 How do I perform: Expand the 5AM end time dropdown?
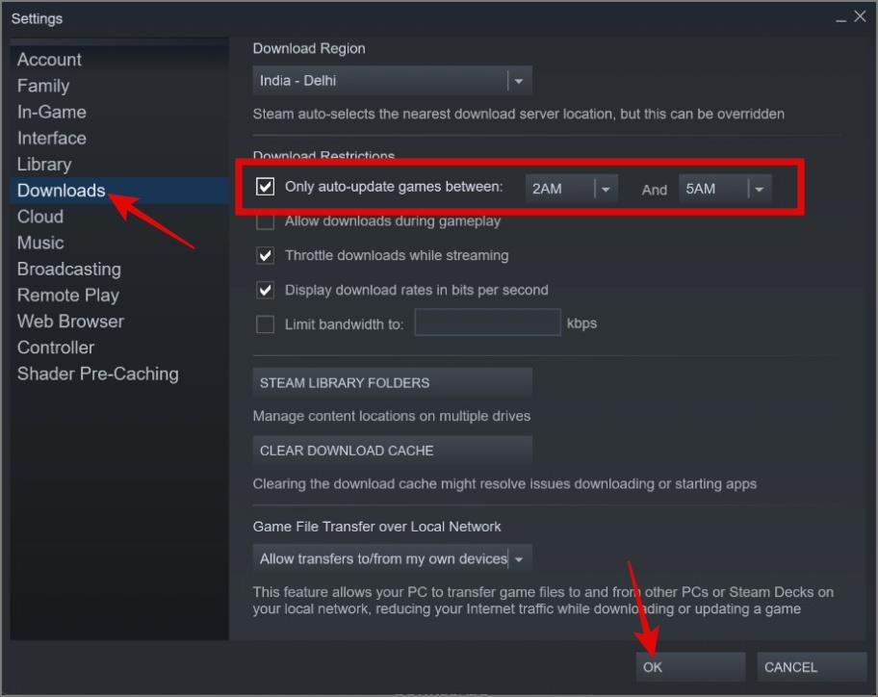[725, 189]
